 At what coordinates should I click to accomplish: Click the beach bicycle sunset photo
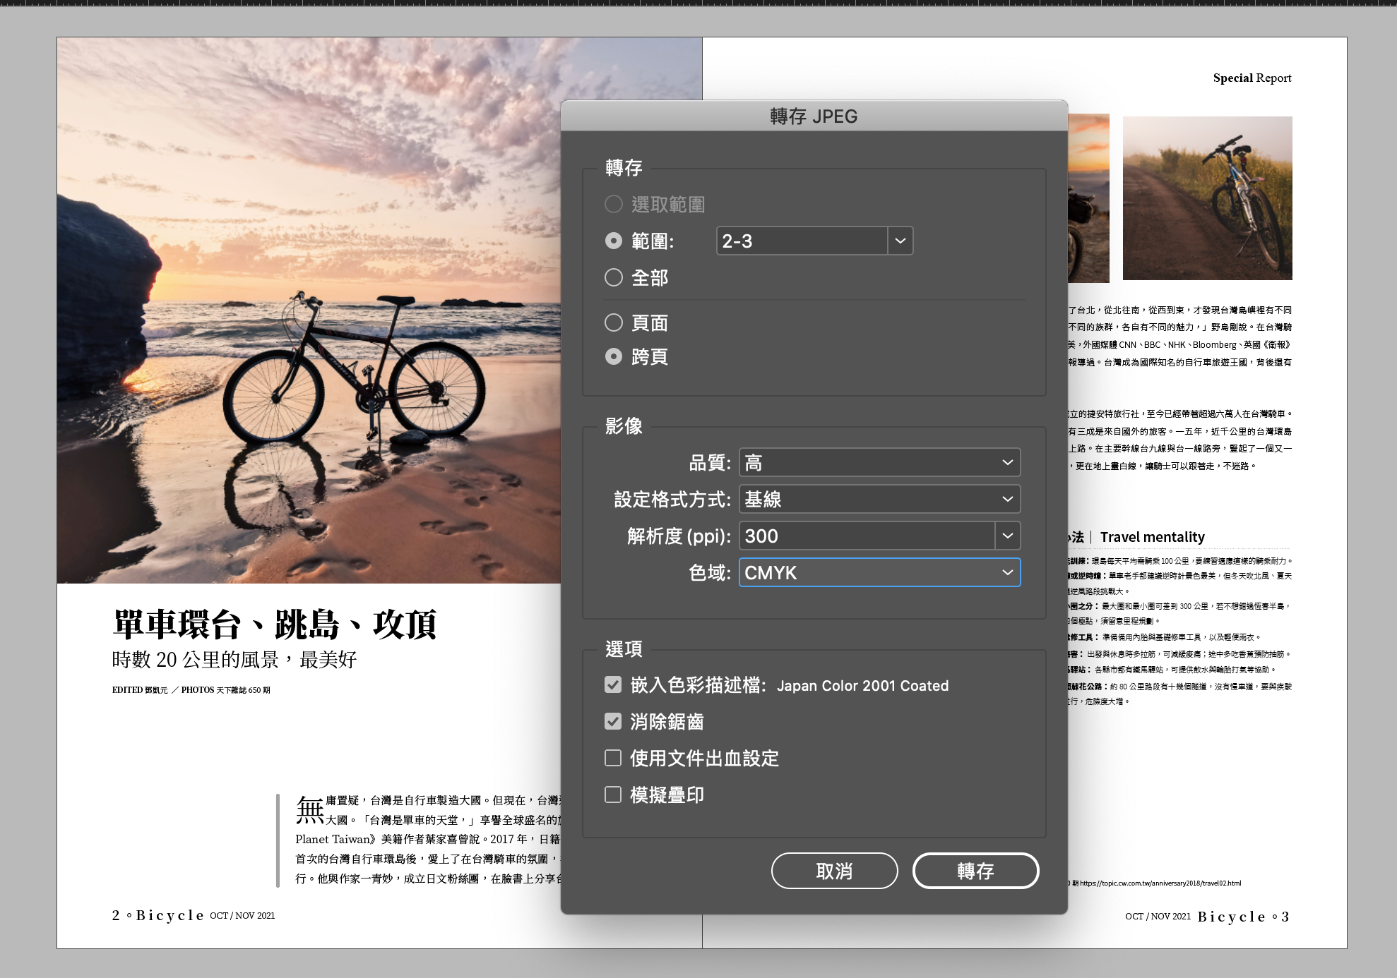point(309,310)
